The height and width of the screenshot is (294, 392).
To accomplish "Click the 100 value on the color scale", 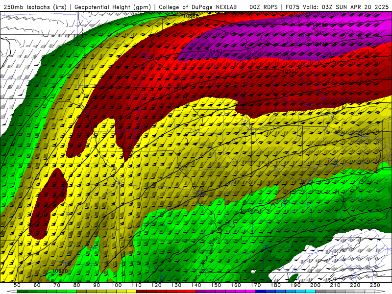I will tap(117, 285).
